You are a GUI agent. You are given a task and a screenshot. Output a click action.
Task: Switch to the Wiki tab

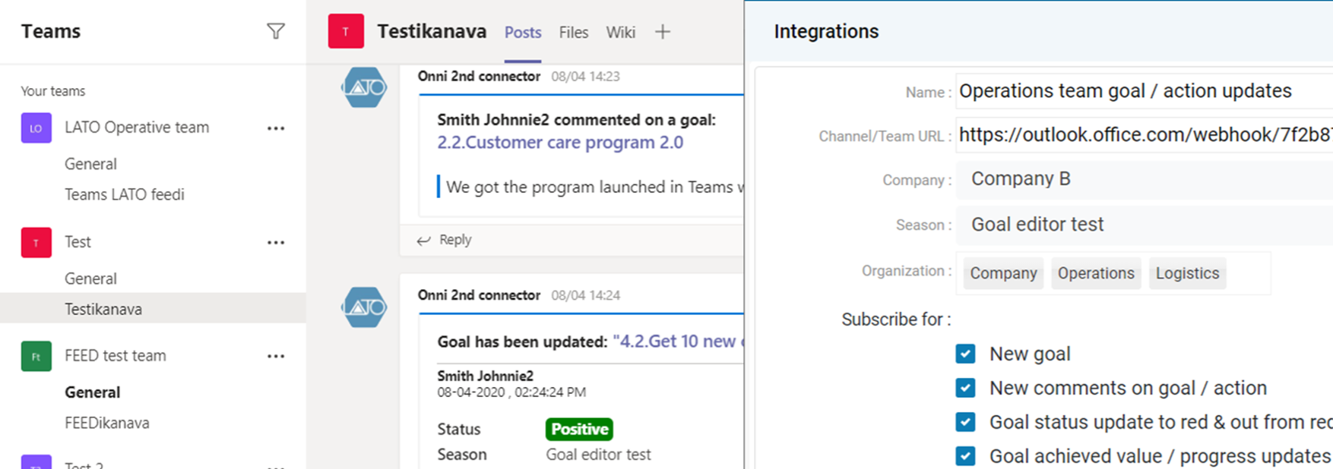[620, 33]
